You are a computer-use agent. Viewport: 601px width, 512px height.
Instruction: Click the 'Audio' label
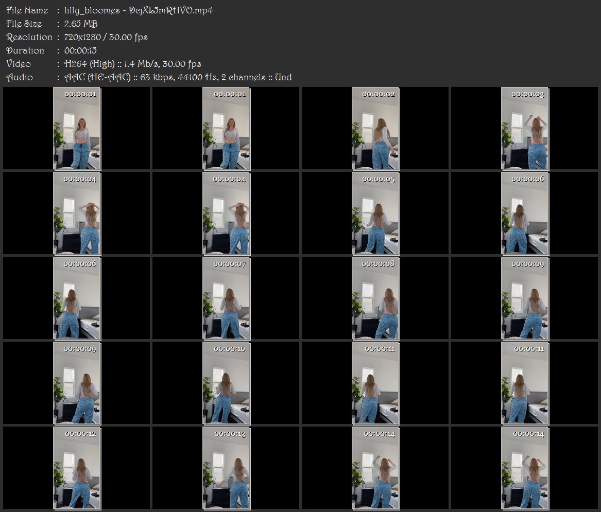(x=20, y=77)
